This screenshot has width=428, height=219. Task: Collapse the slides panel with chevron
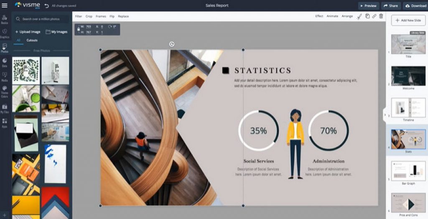385,115
